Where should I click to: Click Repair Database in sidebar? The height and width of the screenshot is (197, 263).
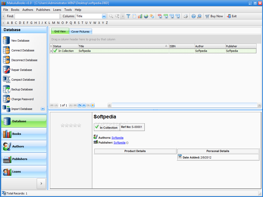click(17, 70)
